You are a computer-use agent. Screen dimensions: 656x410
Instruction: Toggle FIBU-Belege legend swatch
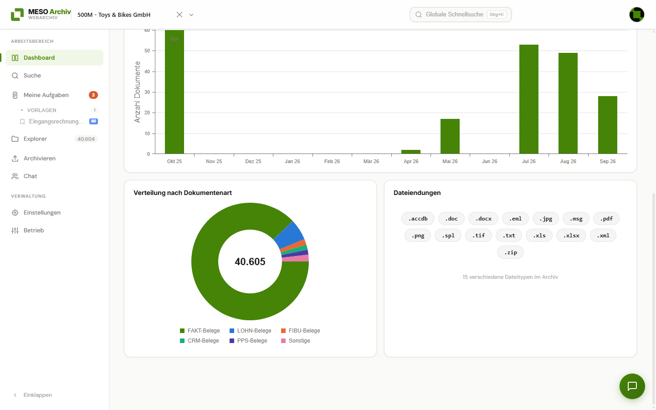click(283, 331)
